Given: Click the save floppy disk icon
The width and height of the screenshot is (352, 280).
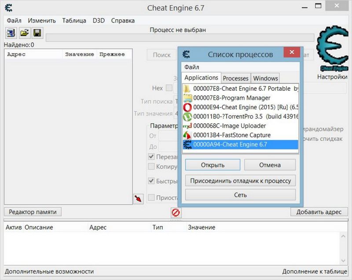Looking at the screenshot, I should click(37, 33).
